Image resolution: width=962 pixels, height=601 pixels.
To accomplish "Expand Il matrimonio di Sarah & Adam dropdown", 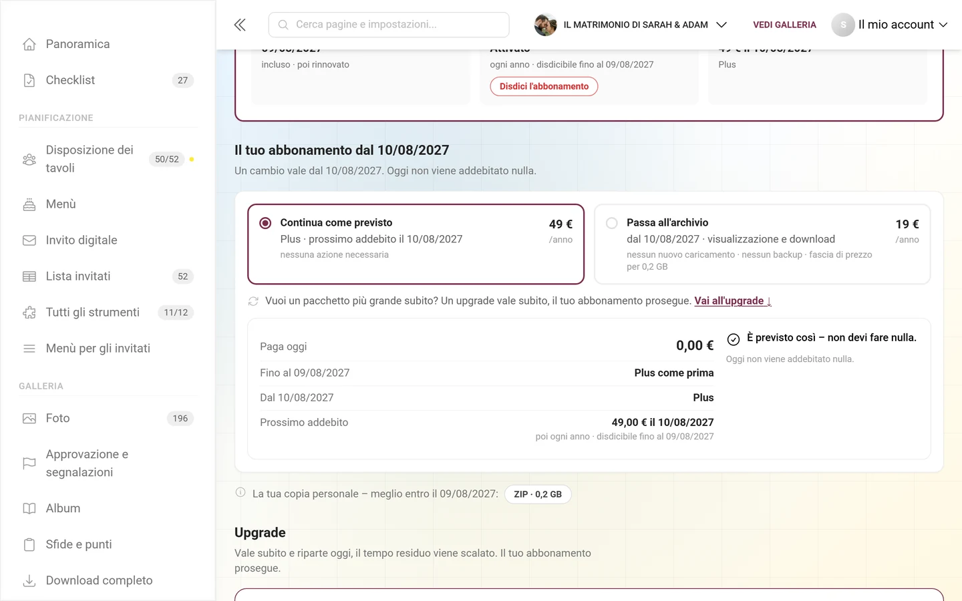I will (721, 25).
